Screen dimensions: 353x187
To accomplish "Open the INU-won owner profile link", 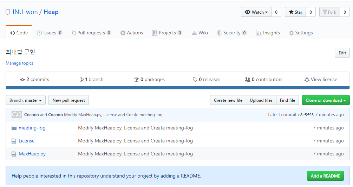I will tap(25, 12).
